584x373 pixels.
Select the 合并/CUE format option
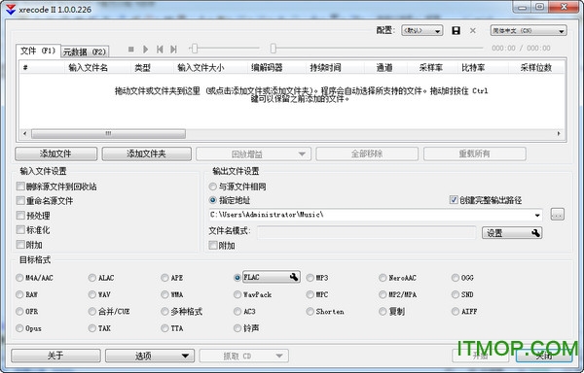pos(92,312)
